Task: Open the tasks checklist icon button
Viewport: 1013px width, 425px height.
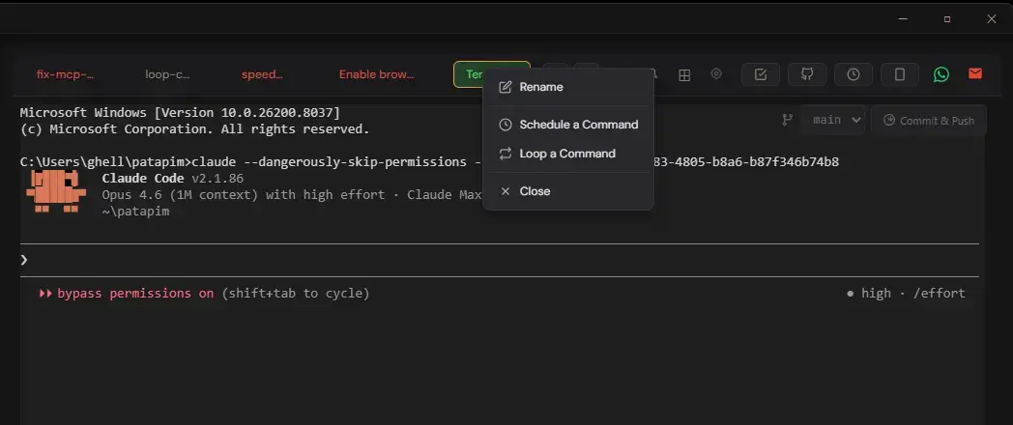Action: tap(761, 74)
